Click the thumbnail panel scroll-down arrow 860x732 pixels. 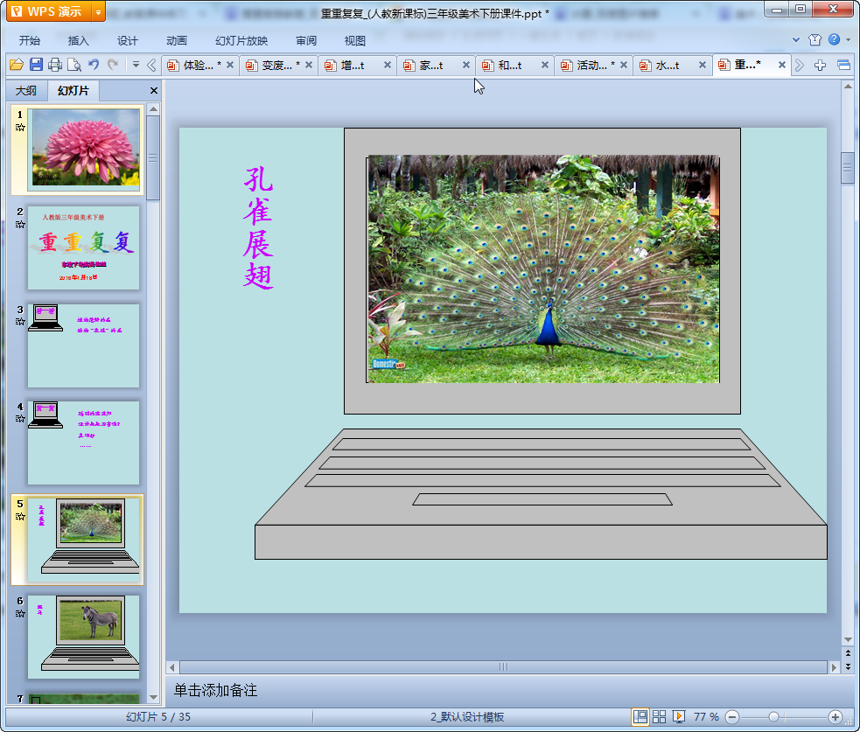(x=154, y=698)
